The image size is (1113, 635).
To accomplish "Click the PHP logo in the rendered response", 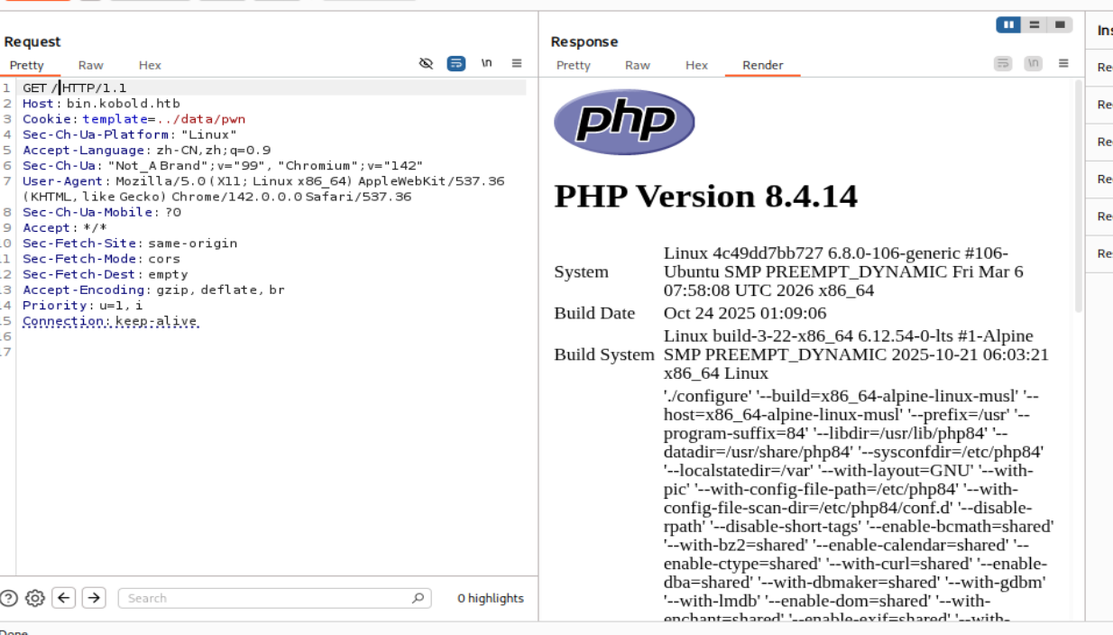I will pyautogui.click(x=624, y=122).
